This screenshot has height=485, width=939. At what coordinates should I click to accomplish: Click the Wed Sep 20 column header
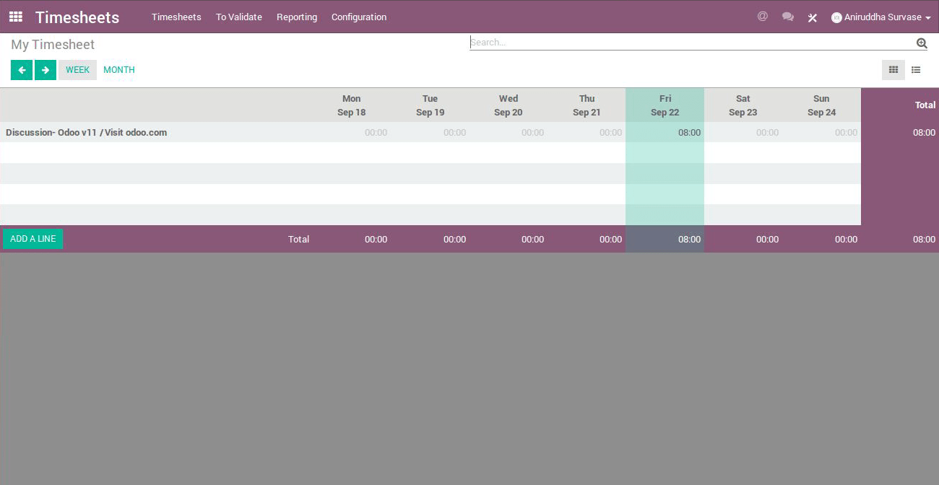click(x=509, y=105)
